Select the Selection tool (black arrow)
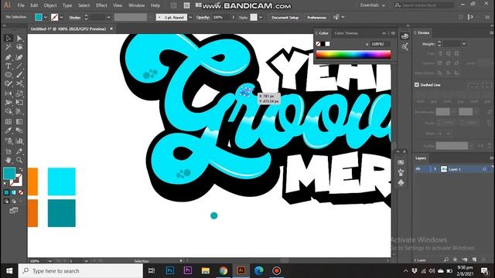Image resolution: width=495 pixels, height=278 pixels. pyautogui.click(x=9, y=38)
